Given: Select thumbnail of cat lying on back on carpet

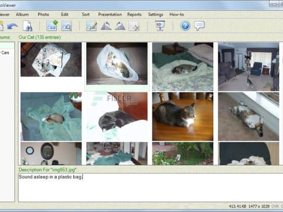Looking at the screenshot, I should pyautogui.click(x=249, y=117).
